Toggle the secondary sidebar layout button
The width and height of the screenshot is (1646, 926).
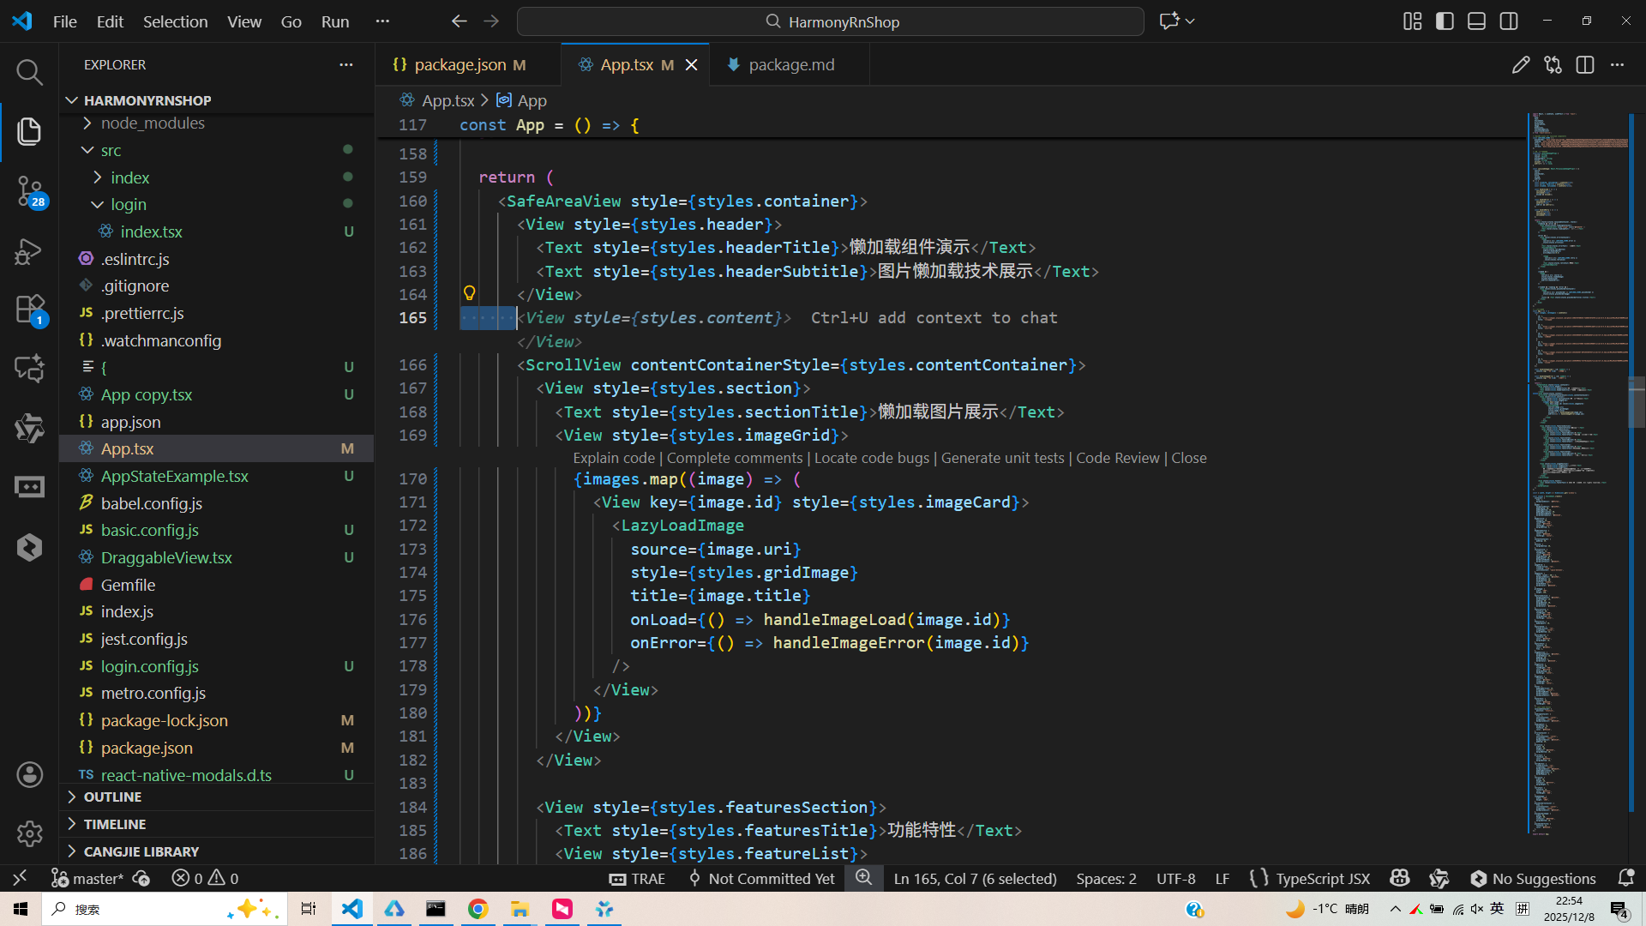click(1509, 21)
